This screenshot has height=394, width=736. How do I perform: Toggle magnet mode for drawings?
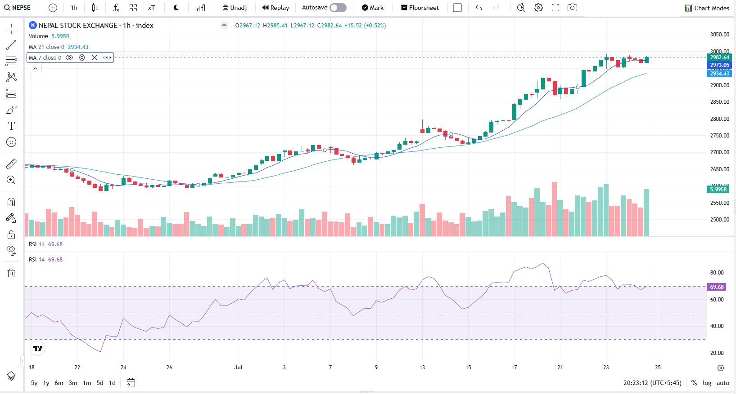pos(11,202)
